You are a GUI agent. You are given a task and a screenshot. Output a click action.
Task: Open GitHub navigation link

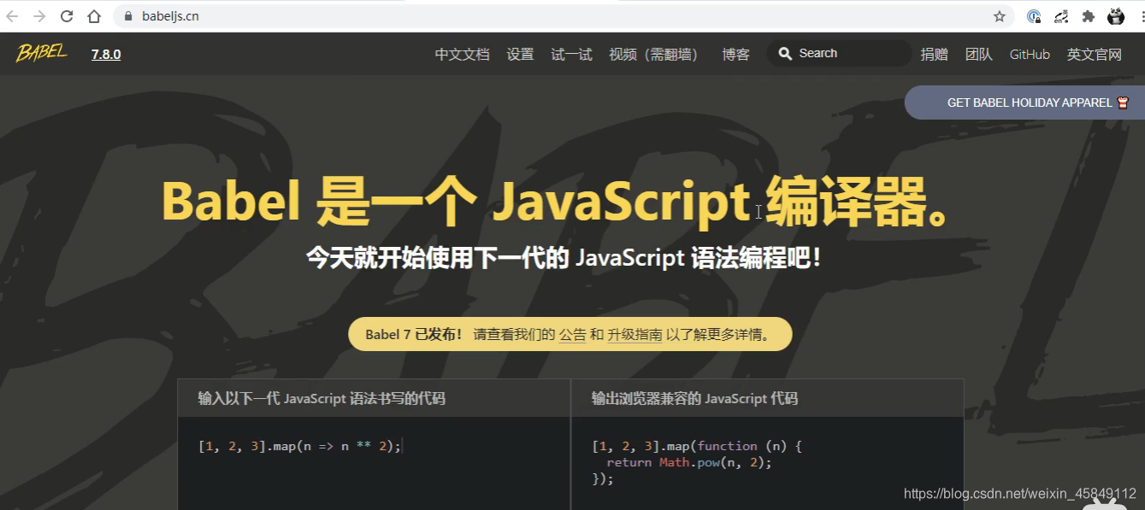(x=1030, y=55)
